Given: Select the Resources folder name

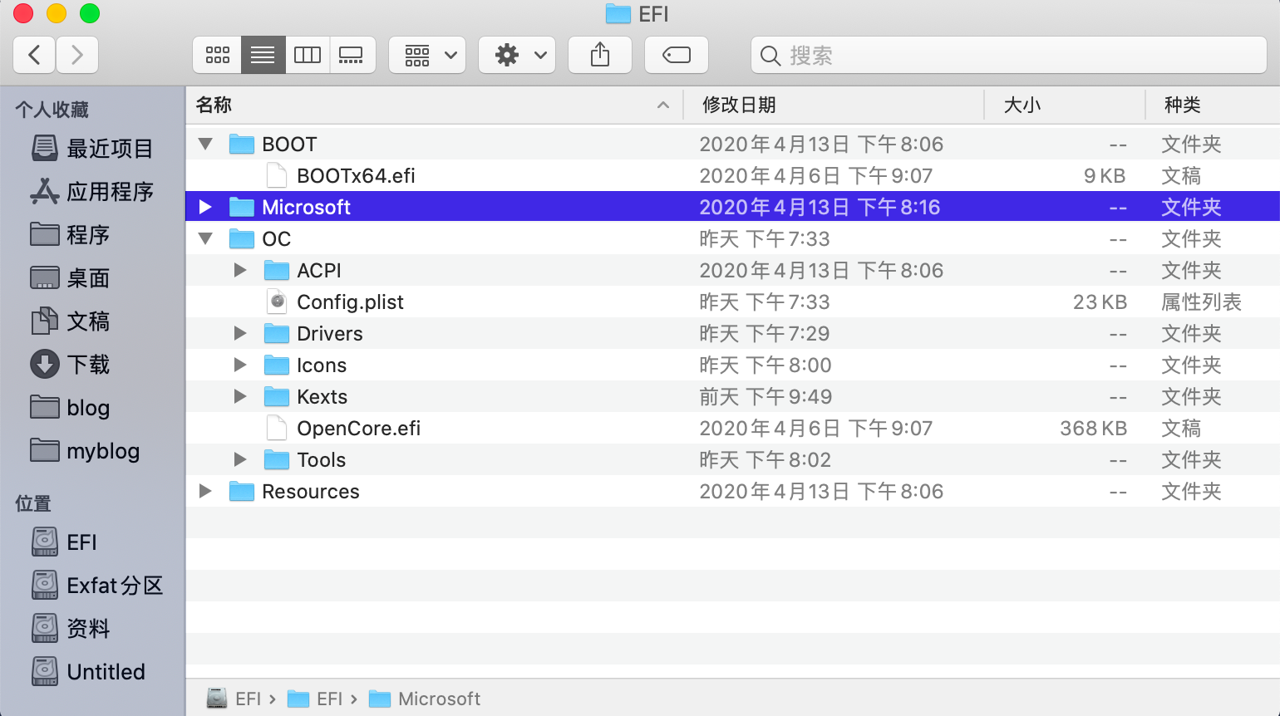Looking at the screenshot, I should pyautogui.click(x=311, y=492).
